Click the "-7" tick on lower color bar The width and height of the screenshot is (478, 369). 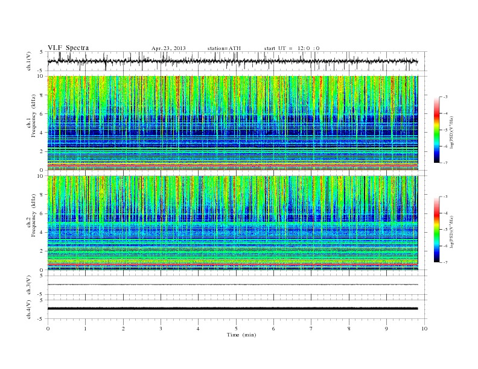pos(445,262)
